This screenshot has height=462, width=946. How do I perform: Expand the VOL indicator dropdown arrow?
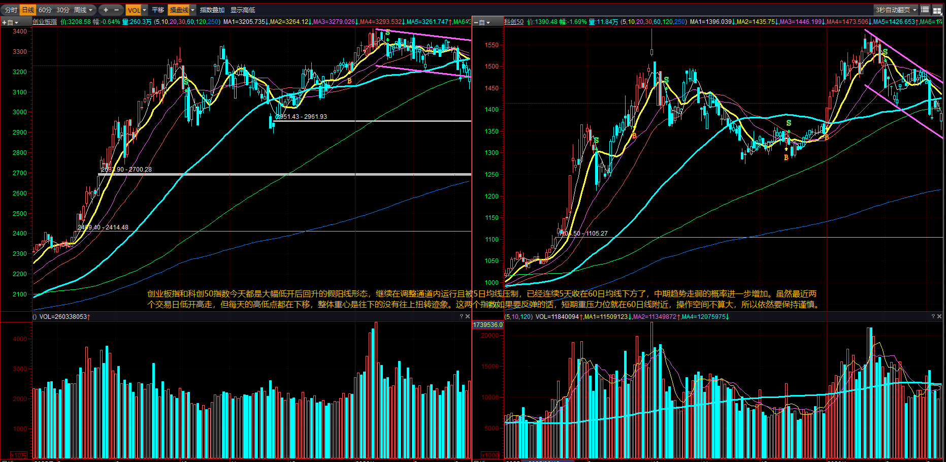[x=144, y=10]
